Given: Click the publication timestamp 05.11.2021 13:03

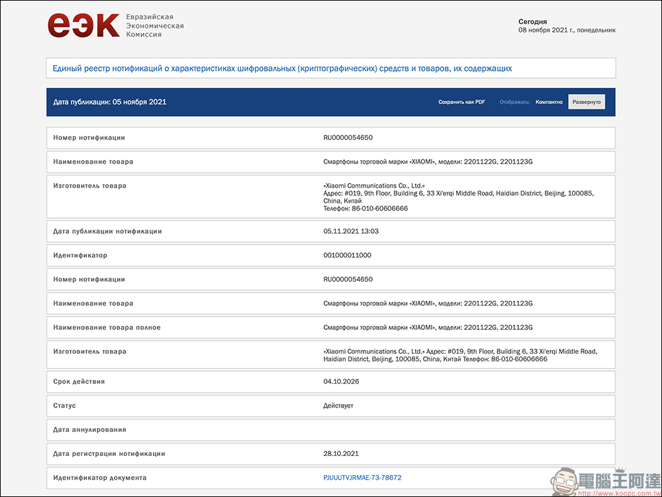Looking at the screenshot, I should (x=351, y=231).
